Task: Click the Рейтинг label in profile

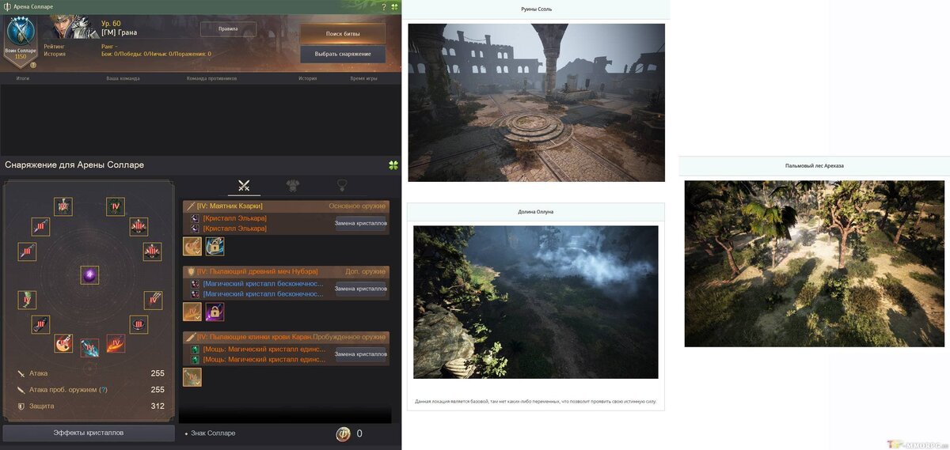Action: [x=55, y=47]
